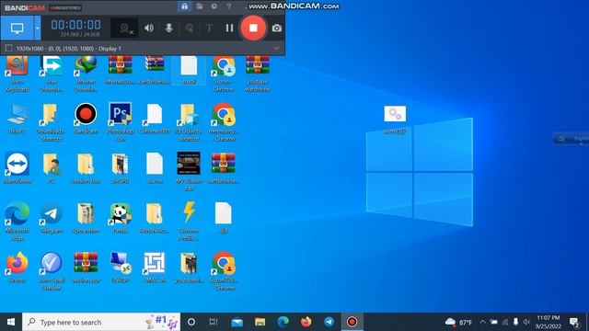Open the USRBP remote desktop shortcut
Screen dimensions: 589x331
[121, 268]
